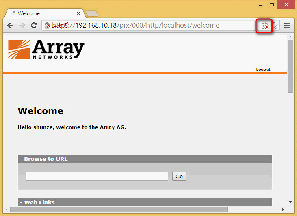Maximize the browser window
Image resolution: width=297 pixels, height=216 pixels.
pyautogui.click(x=272, y=4)
